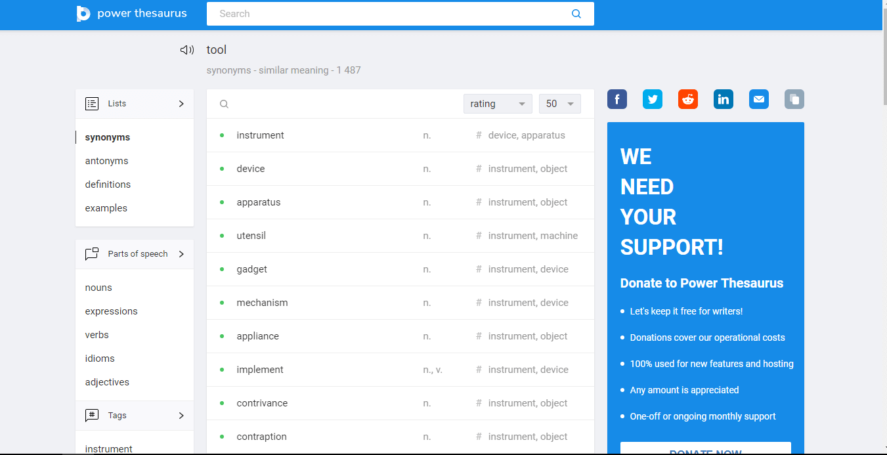This screenshot has width=887, height=455.
Task: Expand the Tags section
Action: pyautogui.click(x=181, y=416)
